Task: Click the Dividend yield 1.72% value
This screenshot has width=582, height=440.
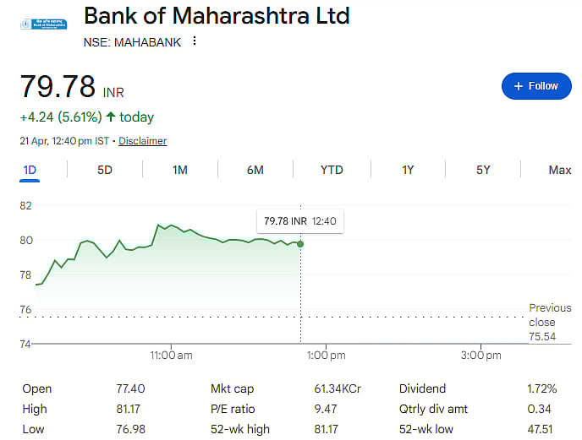Action: click(541, 388)
